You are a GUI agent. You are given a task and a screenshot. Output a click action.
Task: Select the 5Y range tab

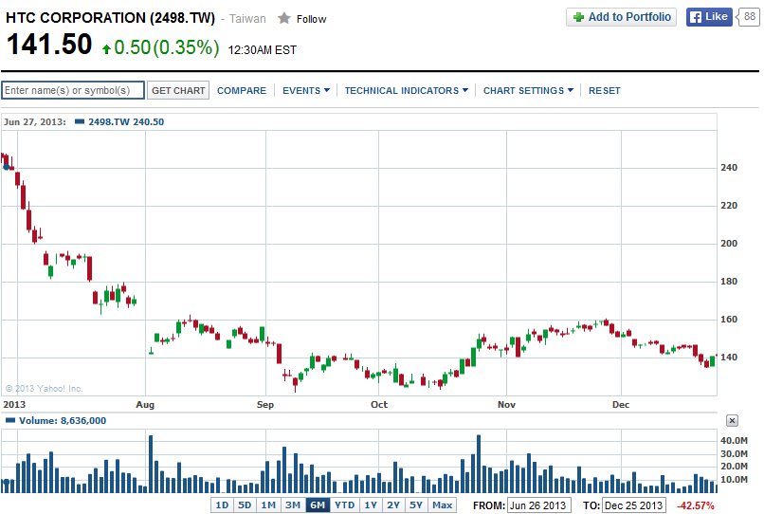tap(415, 505)
